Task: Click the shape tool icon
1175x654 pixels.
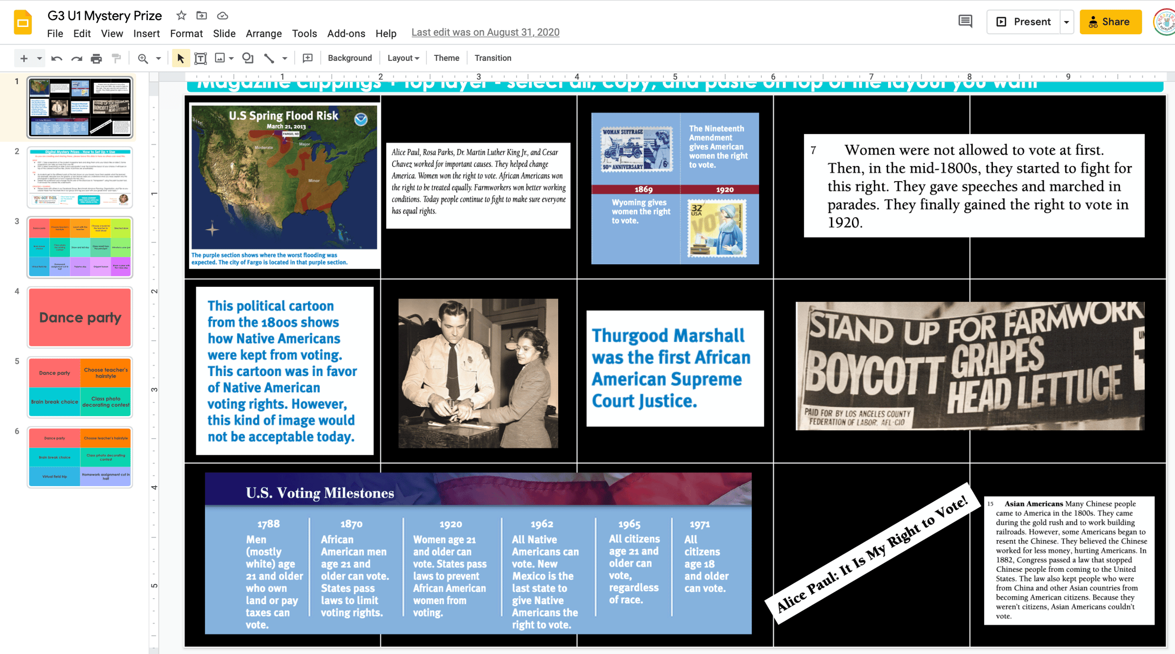Action: pos(248,58)
